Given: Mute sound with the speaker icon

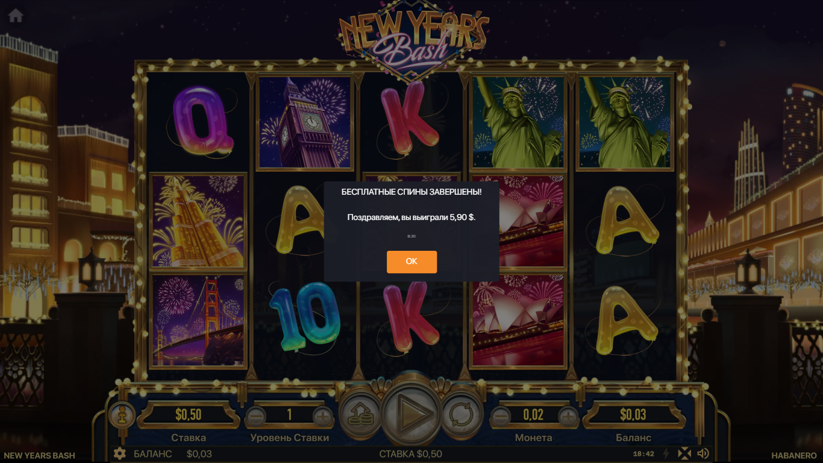Looking at the screenshot, I should point(703,453).
